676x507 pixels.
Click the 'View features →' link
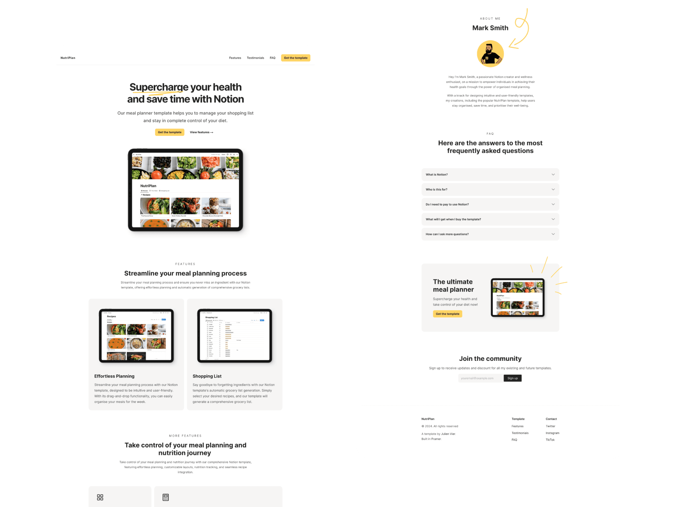coord(201,132)
